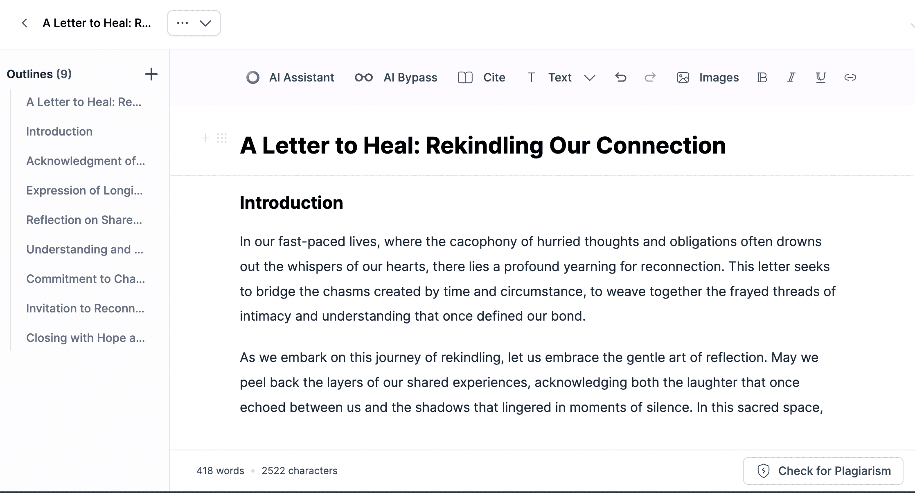Screen dimensions: 915x493
Task: Toggle italic formatting
Action: click(791, 77)
